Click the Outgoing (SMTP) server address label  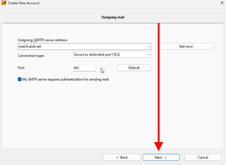click(x=42, y=40)
